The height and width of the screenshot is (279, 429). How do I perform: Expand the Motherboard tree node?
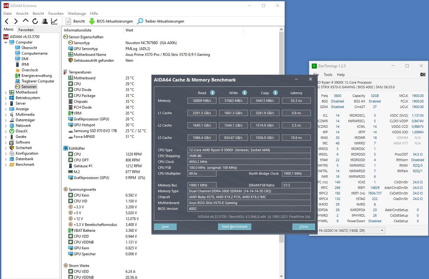pos(6,92)
